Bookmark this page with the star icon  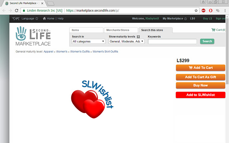point(196,10)
